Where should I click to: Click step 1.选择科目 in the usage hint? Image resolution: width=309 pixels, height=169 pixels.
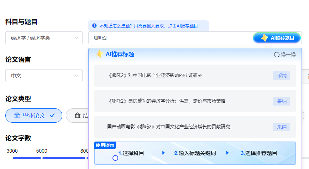coord(131,153)
